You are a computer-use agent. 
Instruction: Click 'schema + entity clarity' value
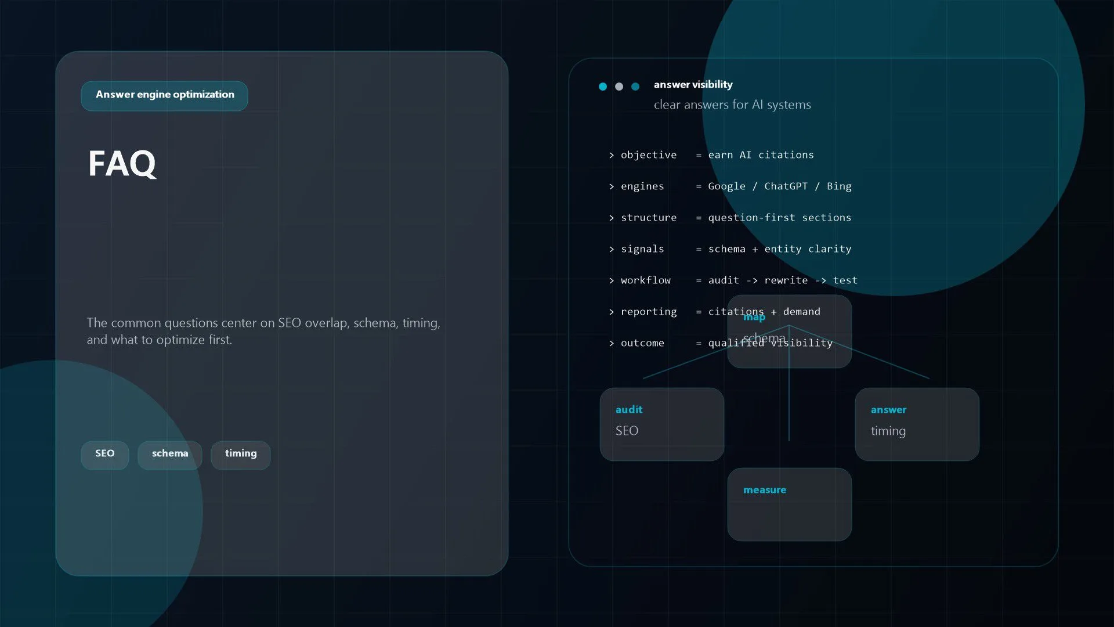[780, 249]
